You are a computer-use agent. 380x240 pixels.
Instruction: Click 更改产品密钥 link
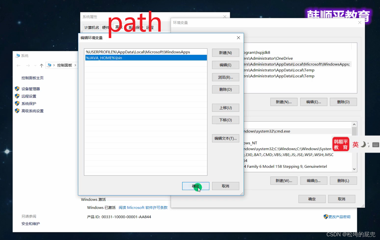click(x=339, y=217)
